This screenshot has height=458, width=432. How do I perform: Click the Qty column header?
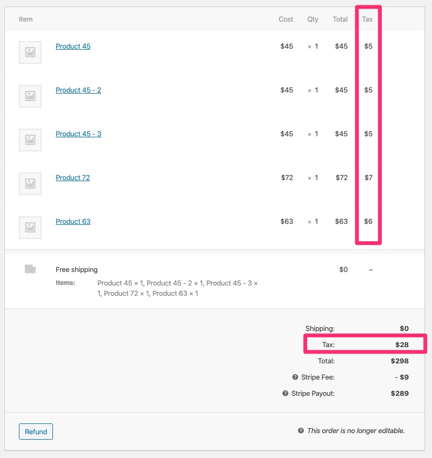(312, 19)
